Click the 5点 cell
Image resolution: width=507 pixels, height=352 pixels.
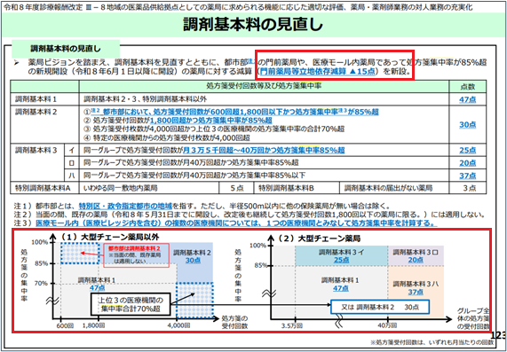coord(236,188)
